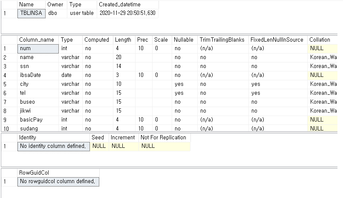This screenshot has height=198, width=343.
Task: Select row header 5 in columns grid
Action: coord(9,85)
